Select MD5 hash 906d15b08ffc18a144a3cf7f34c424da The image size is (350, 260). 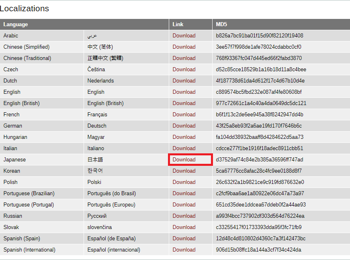pyautogui.click(x=258, y=250)
